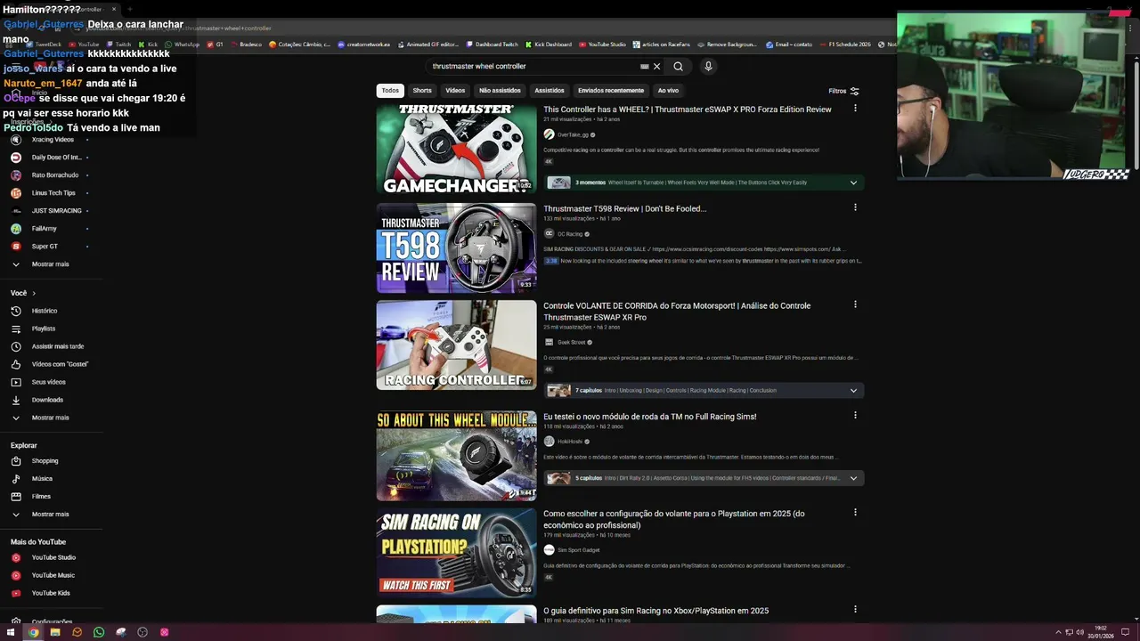Screen dimensions: 1140x641
Task: Open the Você section chevron
Action: coord(34,293)
